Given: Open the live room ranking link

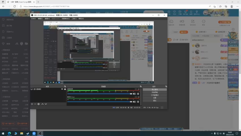Looking at the screenshot, I should (x=221, y=32).
